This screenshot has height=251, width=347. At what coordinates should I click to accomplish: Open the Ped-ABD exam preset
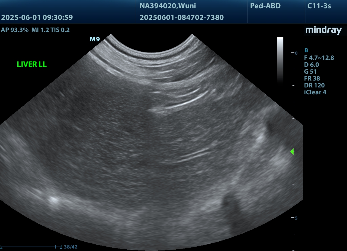(265, 6)
